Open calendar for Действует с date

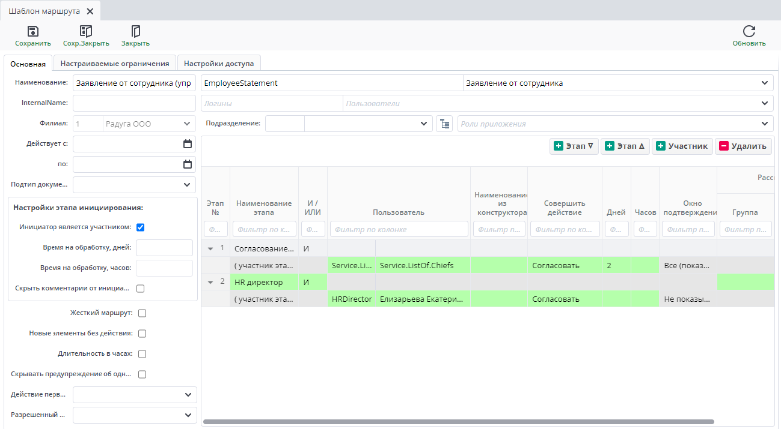(x=188, y=144)
